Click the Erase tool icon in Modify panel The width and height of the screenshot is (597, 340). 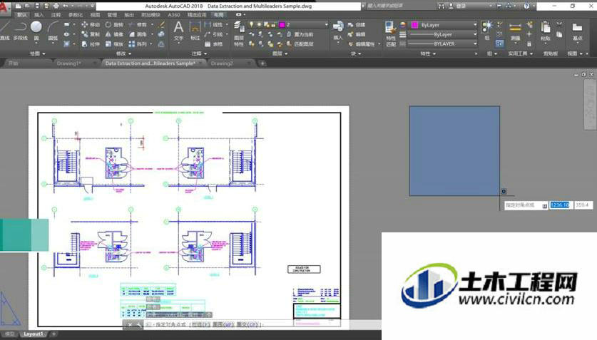pyautogui.click(x=162, y=25)
